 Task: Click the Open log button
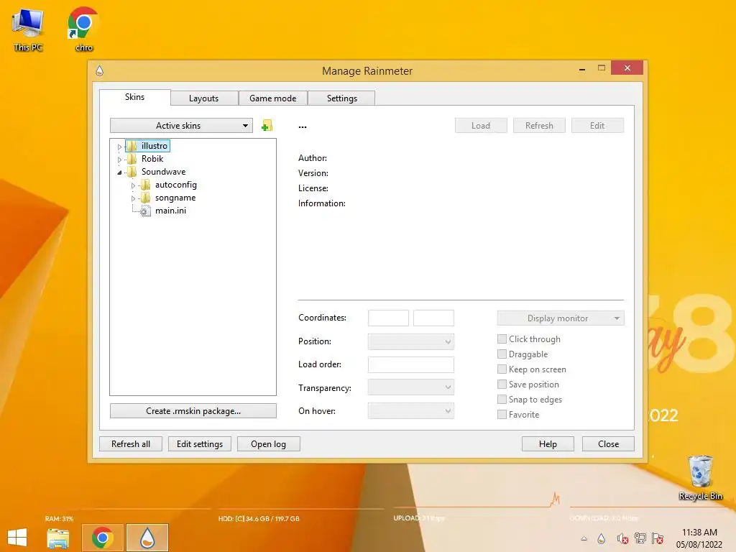[268, 443]
